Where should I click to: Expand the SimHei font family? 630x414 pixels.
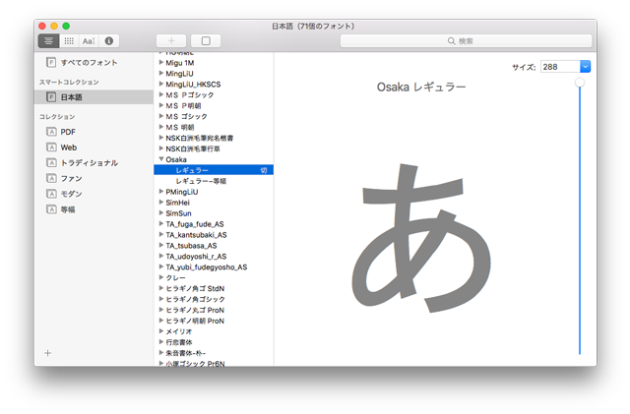pyautogui.click(x=161, y=203)
